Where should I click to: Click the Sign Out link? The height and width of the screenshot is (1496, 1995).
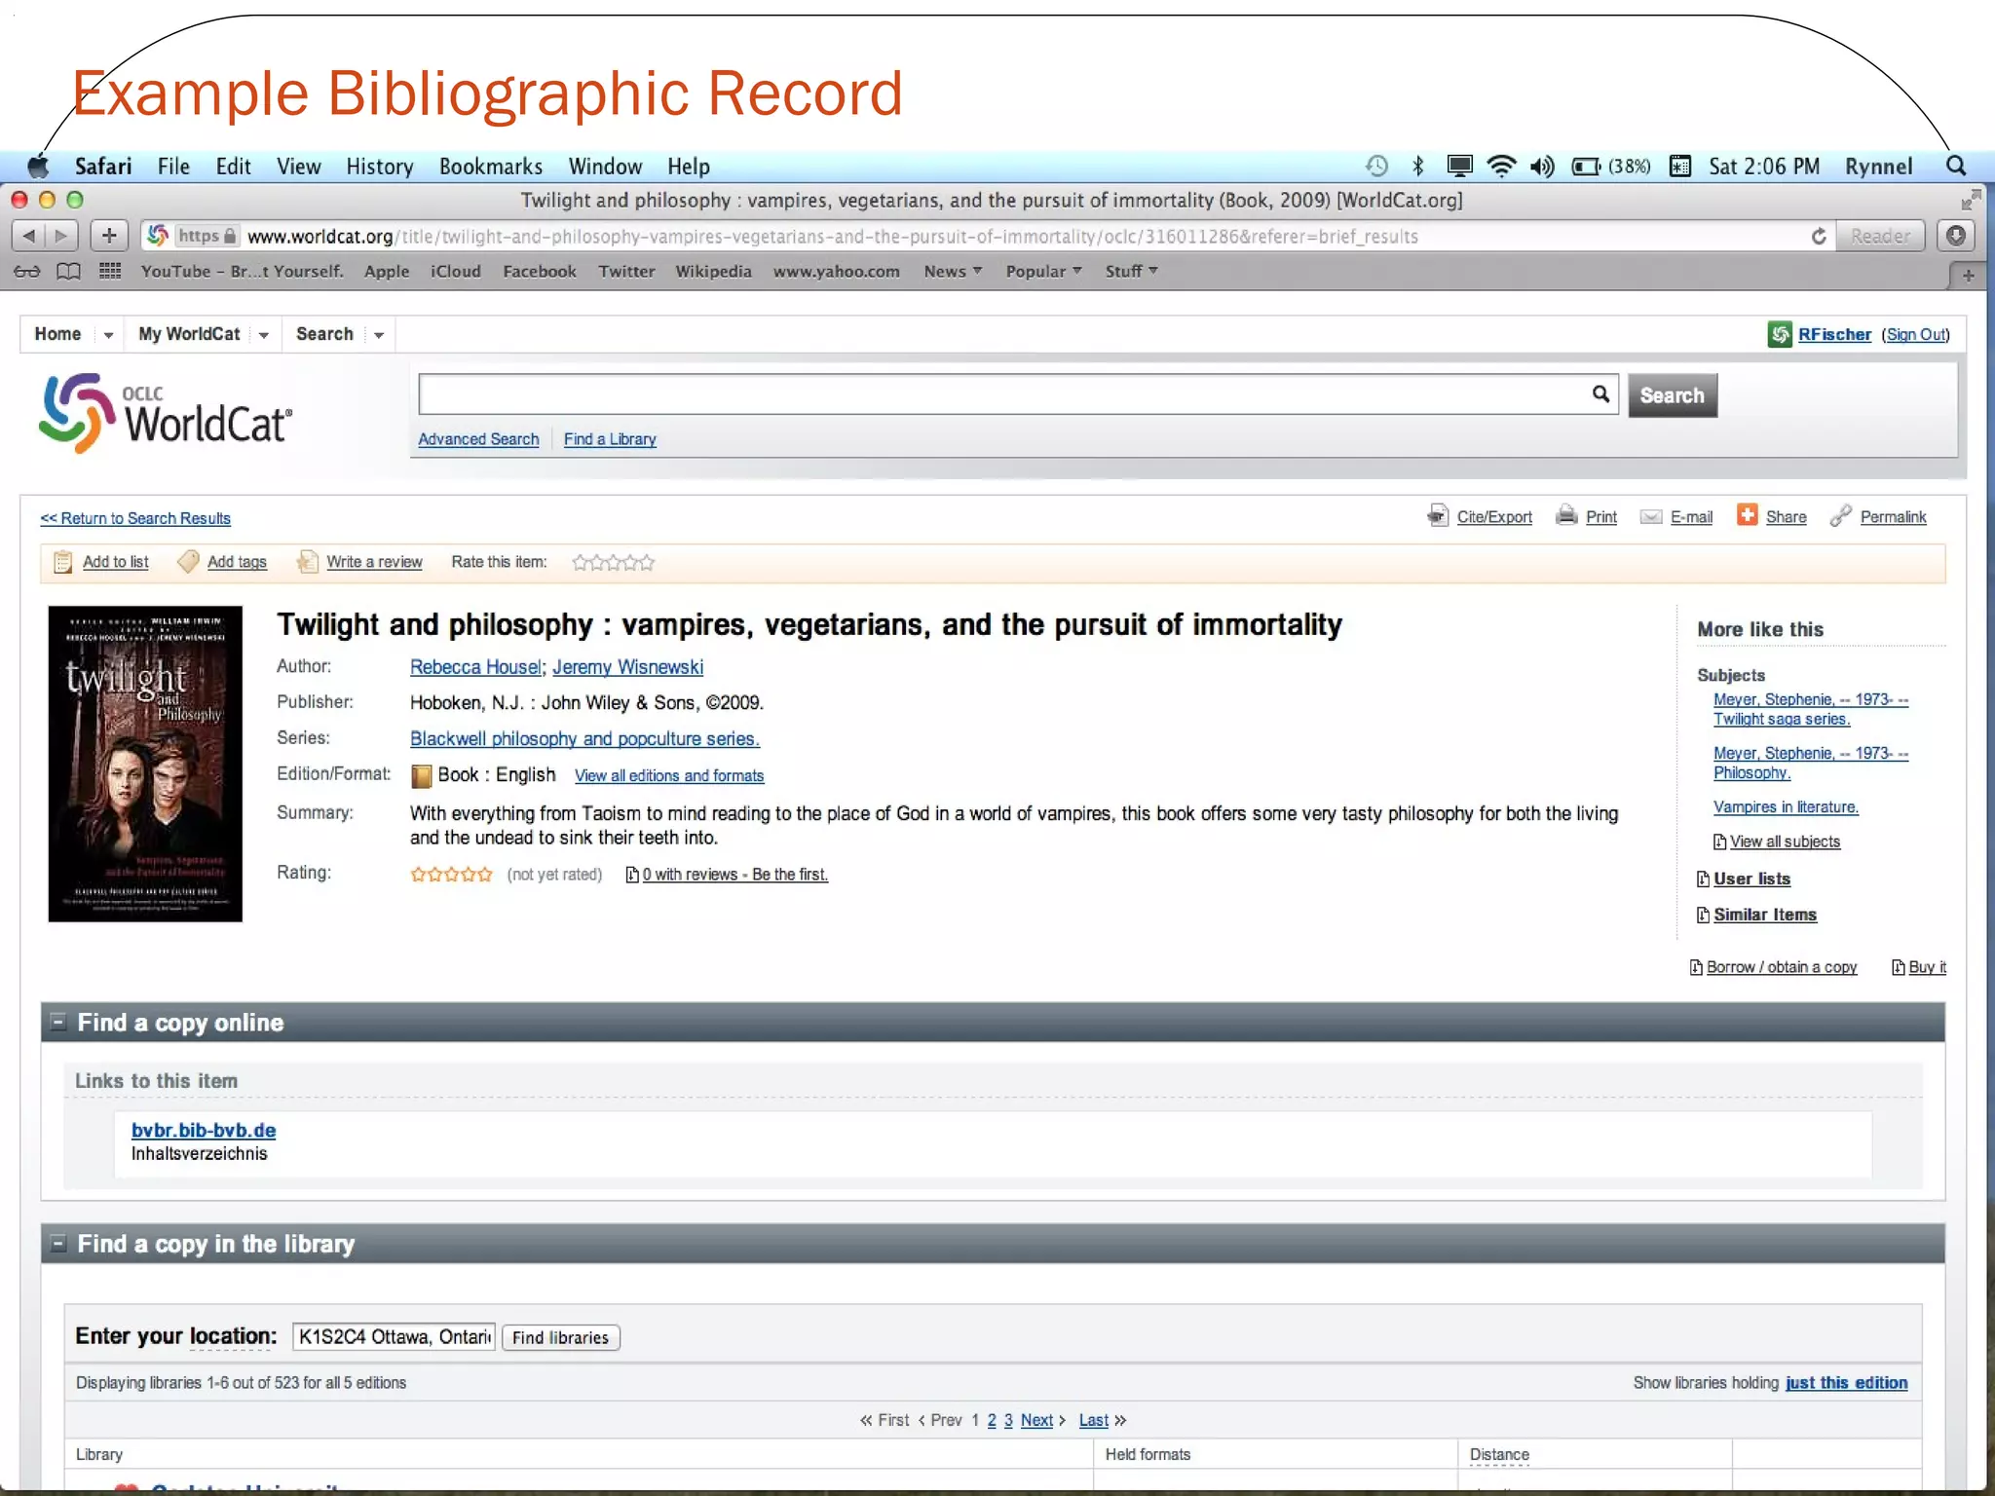1915,334
